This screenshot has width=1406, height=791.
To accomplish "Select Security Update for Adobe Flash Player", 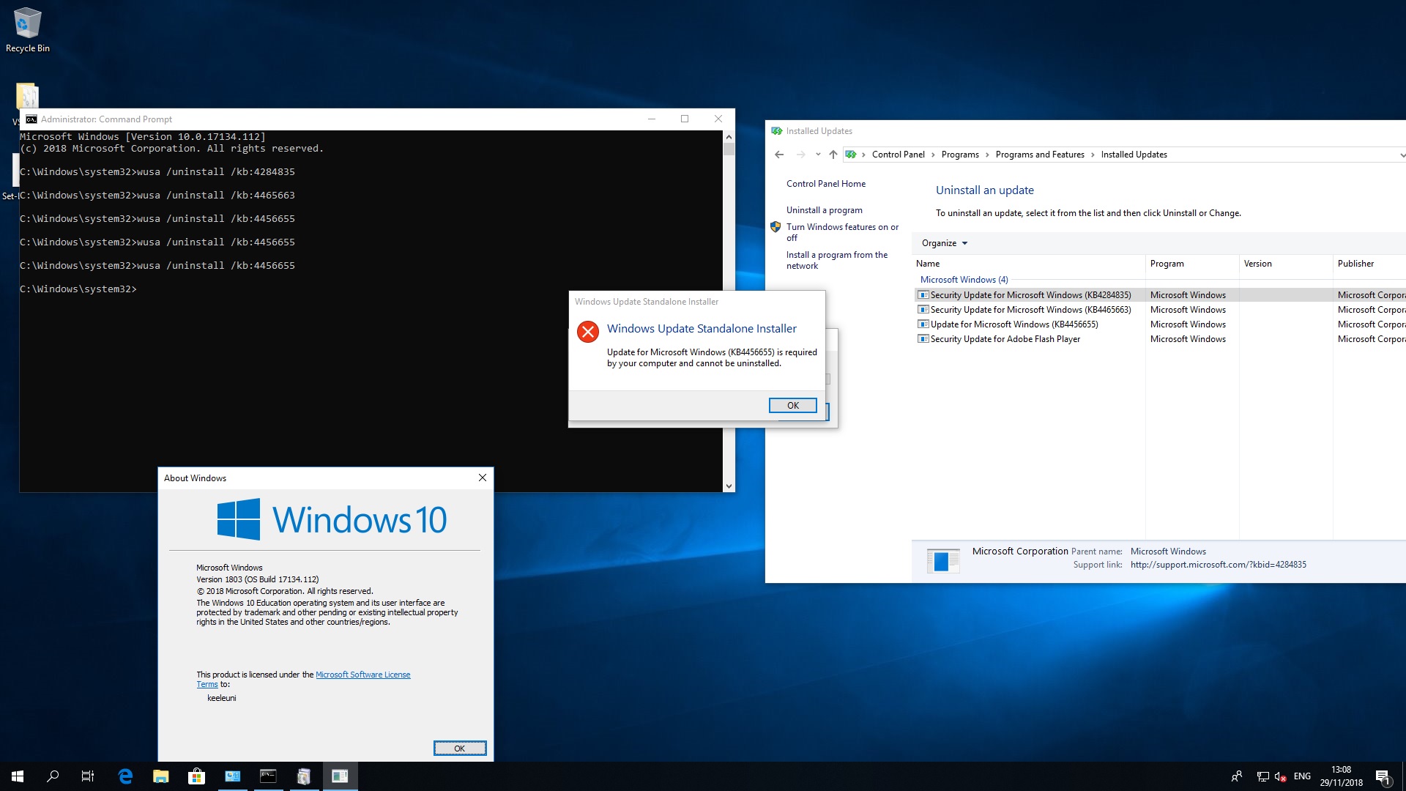I will pyautogui.click(x=1161, y=339).
